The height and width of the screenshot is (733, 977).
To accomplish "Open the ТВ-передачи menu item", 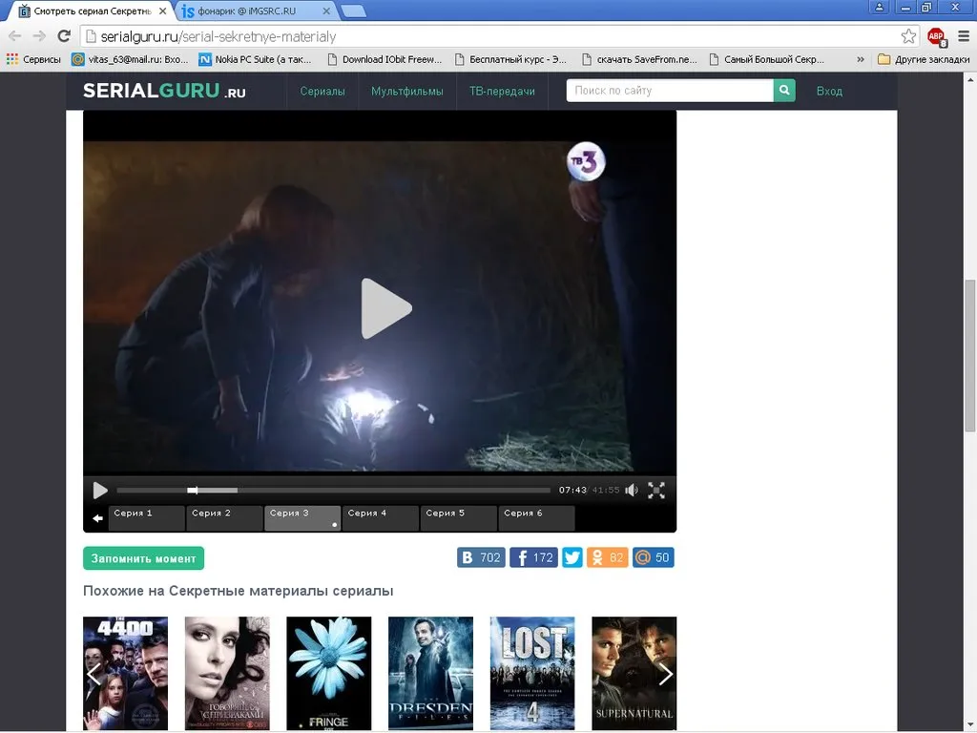I will (502, 91).
